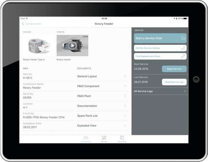Begin Service for next service date
The height and width of the screenshot is (162, 208).
pyautogui.click(x=174, y=69)
